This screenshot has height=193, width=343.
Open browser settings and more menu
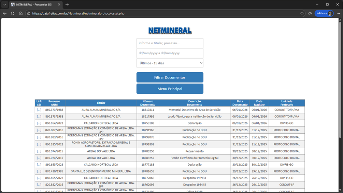338,13
